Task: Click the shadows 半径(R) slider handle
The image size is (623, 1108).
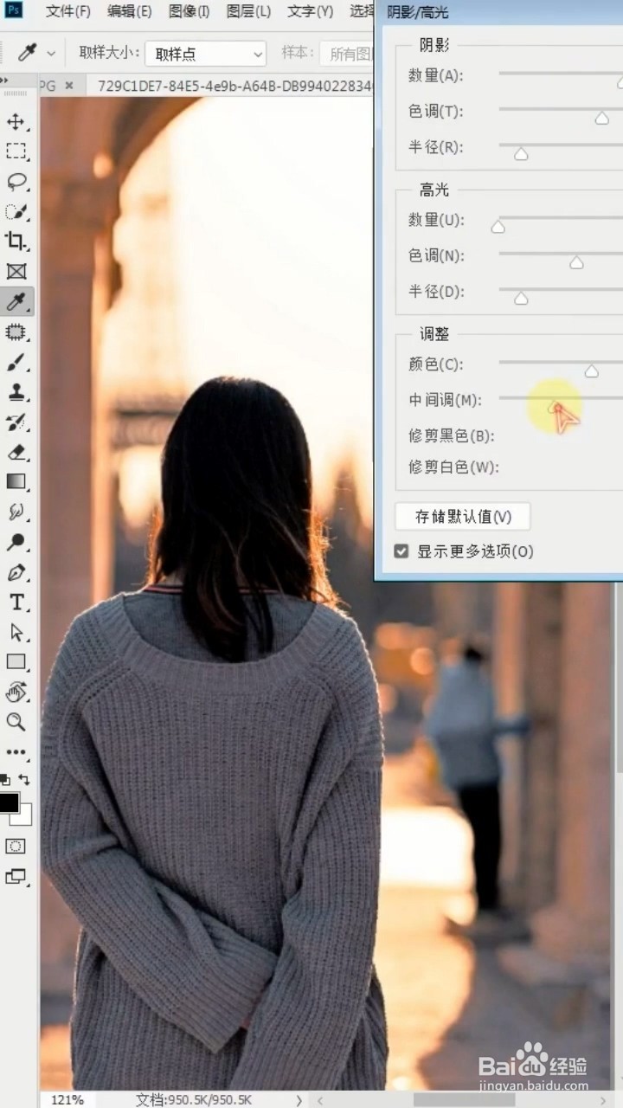Action: [x=521, y=154]
